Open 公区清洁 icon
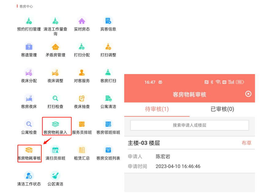Viewport: 263px width, 196px height. [55, 176]
